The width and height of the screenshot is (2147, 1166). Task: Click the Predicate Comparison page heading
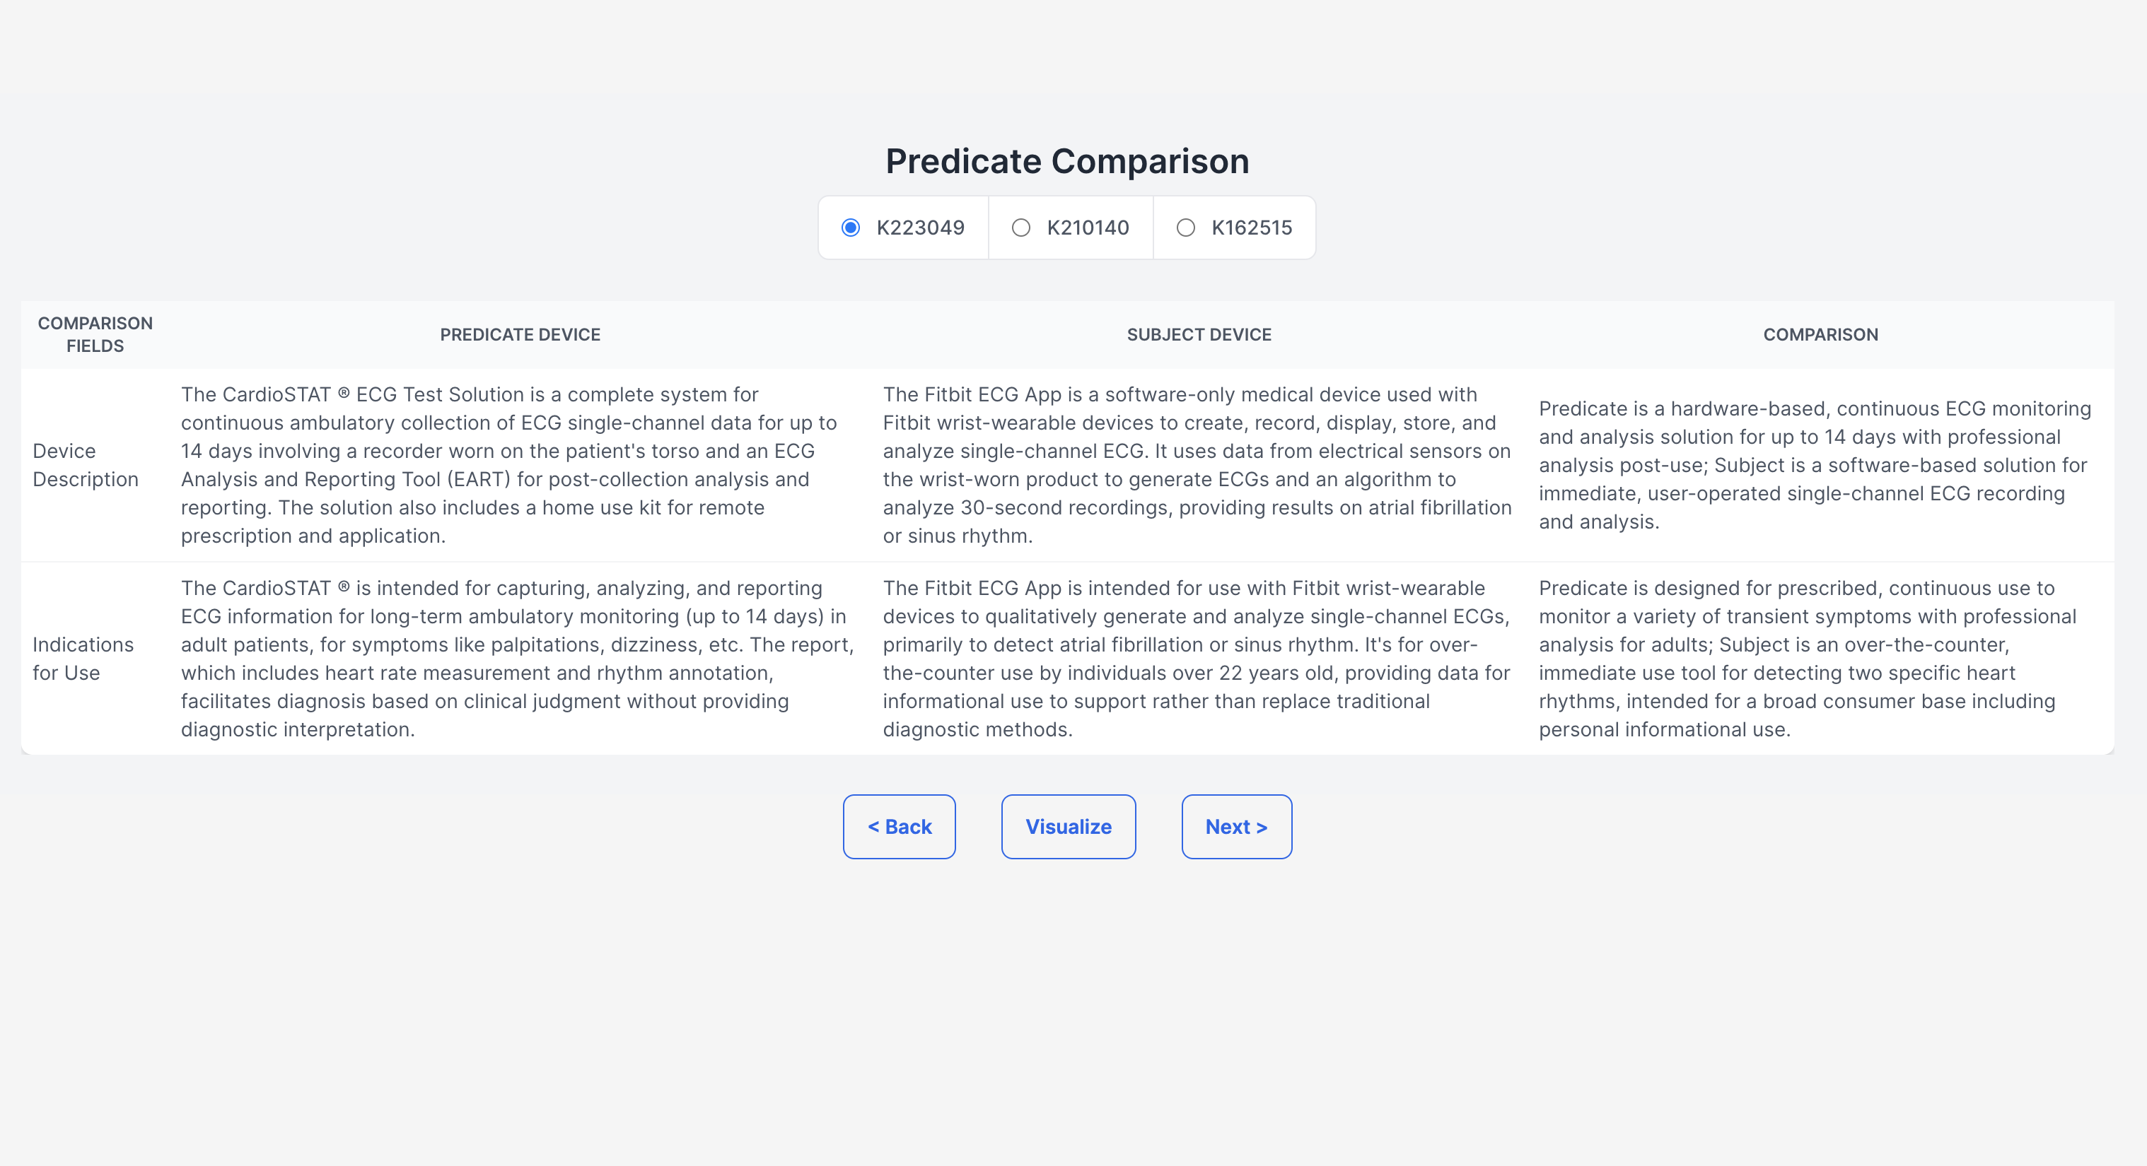(x=1067, y=160)
